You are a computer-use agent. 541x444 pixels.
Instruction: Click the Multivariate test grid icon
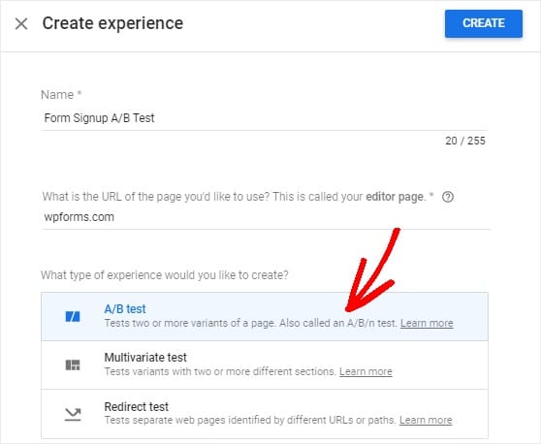pos(73,365)
